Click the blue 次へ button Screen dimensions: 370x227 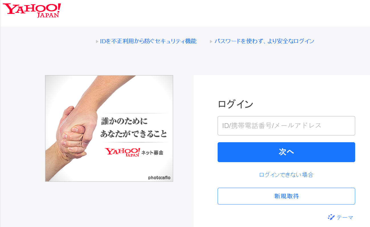pyautogui.click(x=286, y=152)
